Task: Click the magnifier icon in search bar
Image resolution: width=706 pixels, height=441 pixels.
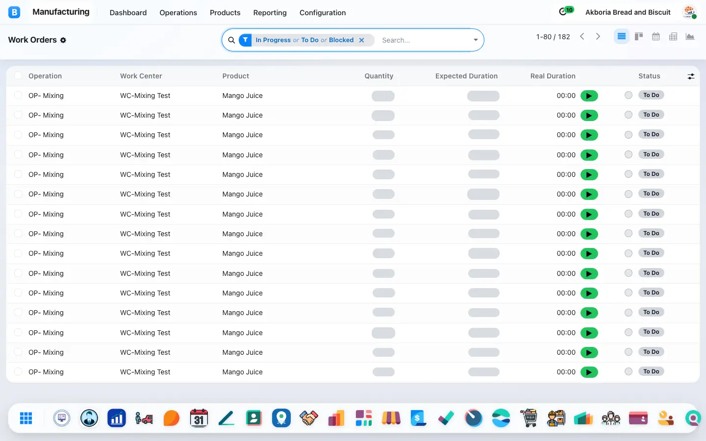Action: 231,40
